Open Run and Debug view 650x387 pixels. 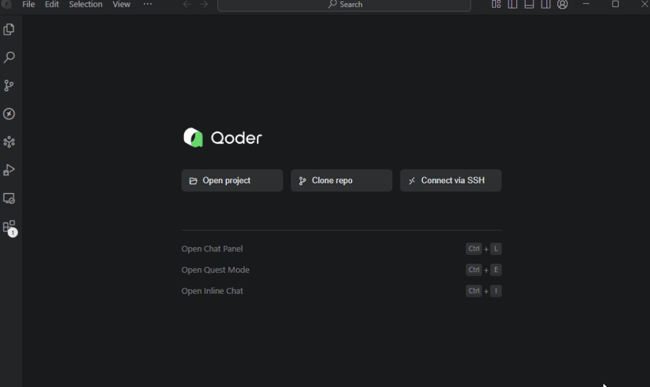click(x=8, y=170)
